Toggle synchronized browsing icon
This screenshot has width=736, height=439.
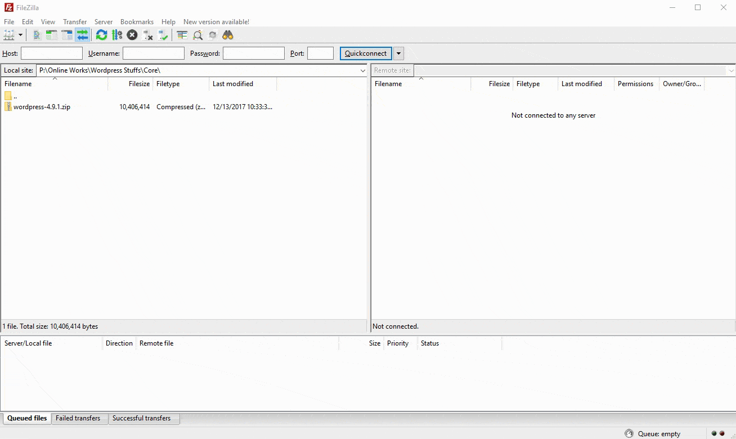point(213,35)
